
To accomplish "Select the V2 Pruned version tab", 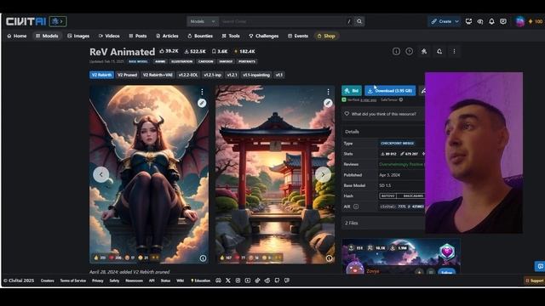I will point(127,75).
